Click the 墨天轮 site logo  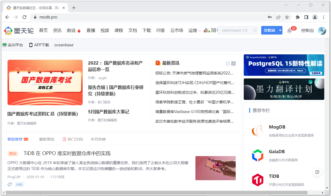coord(19,31)
